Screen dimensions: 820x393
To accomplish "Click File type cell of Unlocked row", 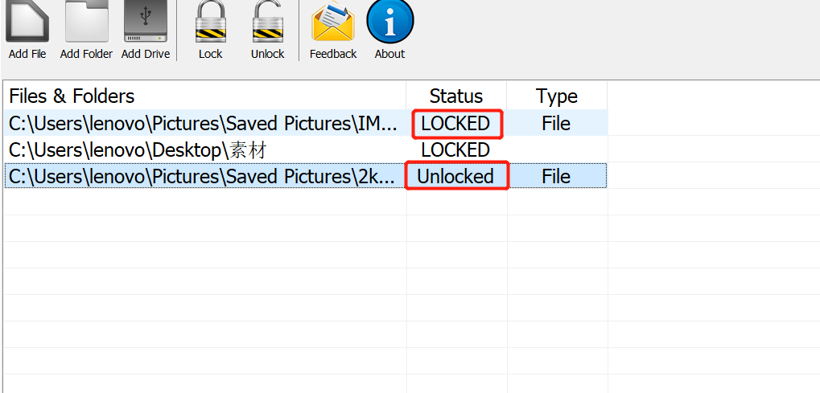I will click(x=556, y=176).
